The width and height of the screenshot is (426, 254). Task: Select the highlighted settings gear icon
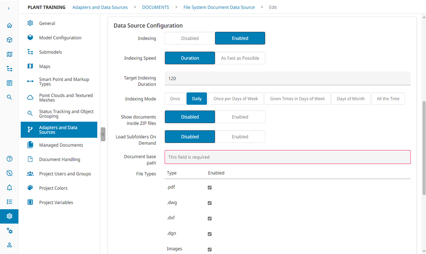(x=9, y=216)
